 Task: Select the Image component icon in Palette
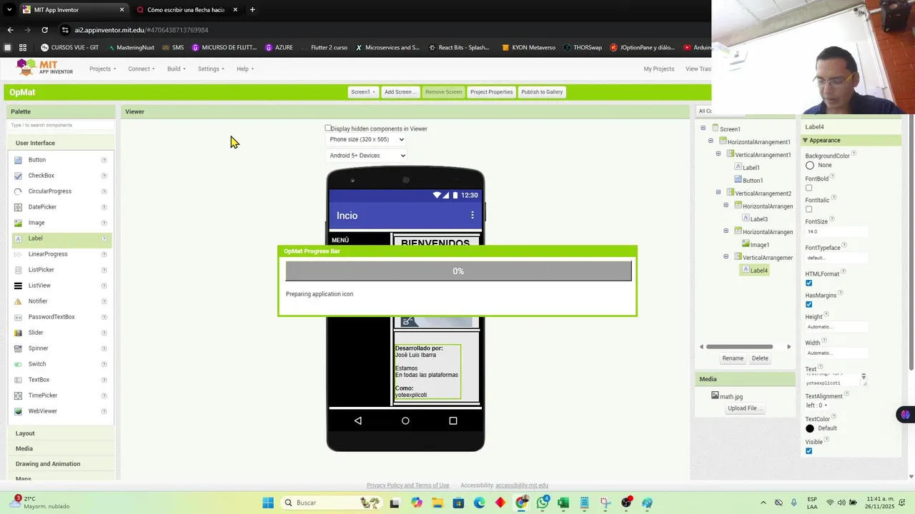tap(19, 223)
